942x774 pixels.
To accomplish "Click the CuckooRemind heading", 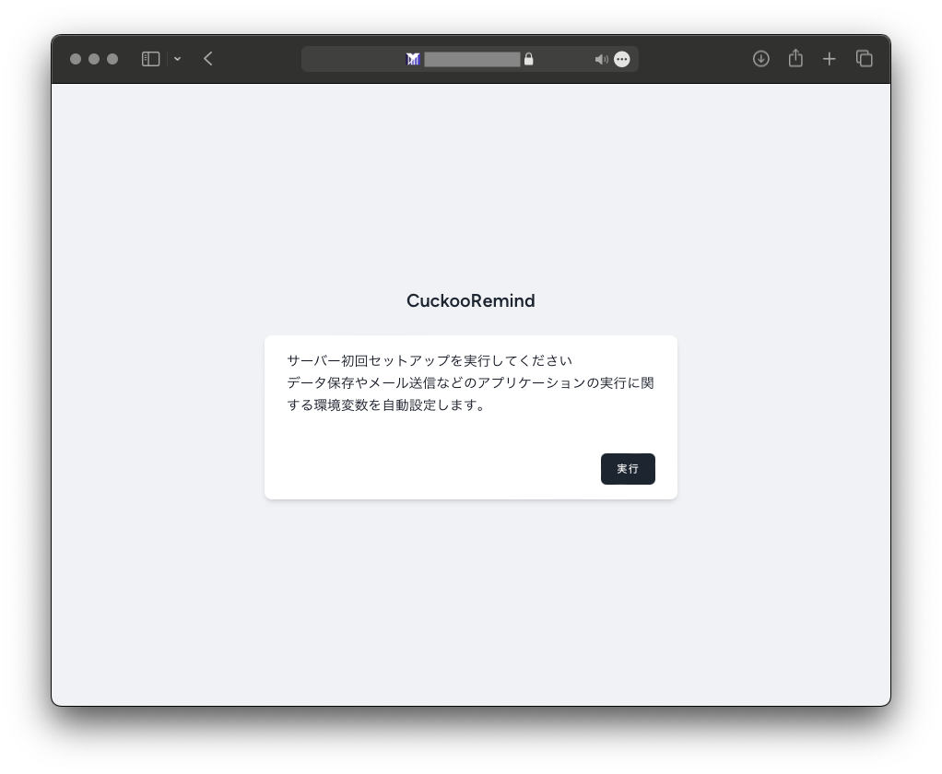I will click(x=470, y=301).
